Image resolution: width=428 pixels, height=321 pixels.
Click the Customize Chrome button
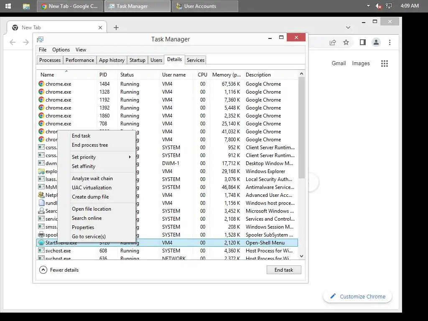point(358,296)
